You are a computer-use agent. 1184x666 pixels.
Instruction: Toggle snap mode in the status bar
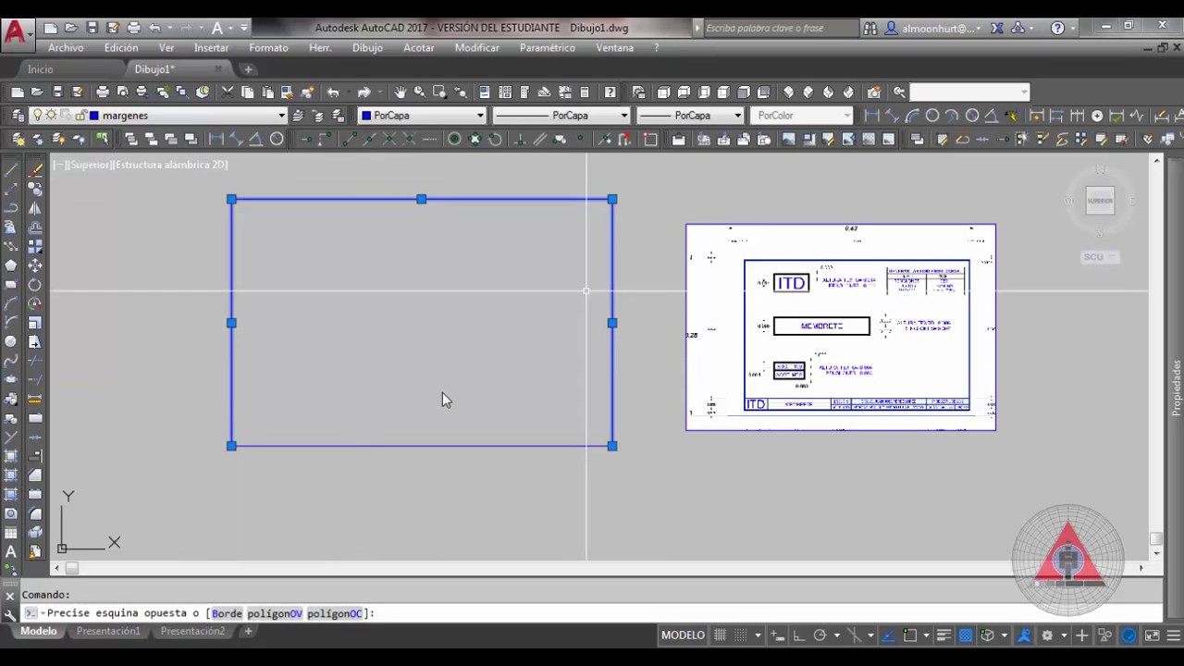click(x=739, y=635)
